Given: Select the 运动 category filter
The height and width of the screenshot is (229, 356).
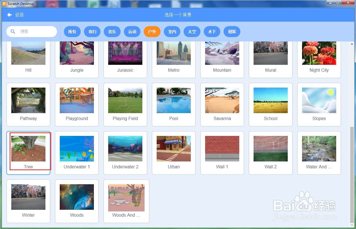Looking at the screenshot, I should click(x=132, y=32).
